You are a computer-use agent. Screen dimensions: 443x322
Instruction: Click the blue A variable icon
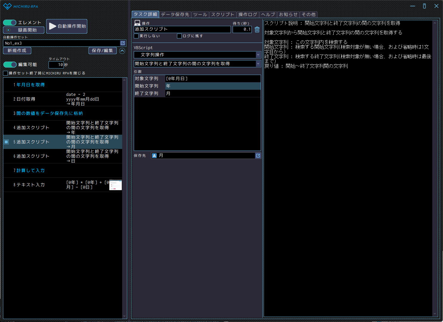coord(154,156)
